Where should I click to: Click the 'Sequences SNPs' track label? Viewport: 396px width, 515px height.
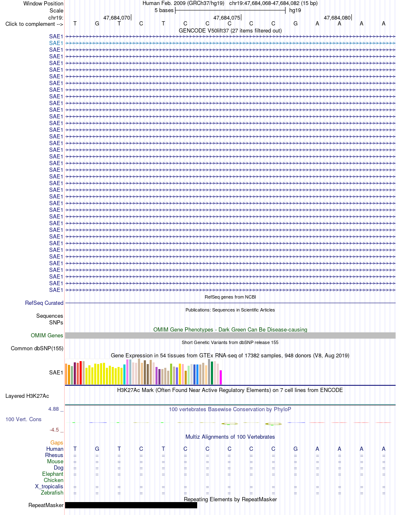pyautogui.click(x=50, y=319)
